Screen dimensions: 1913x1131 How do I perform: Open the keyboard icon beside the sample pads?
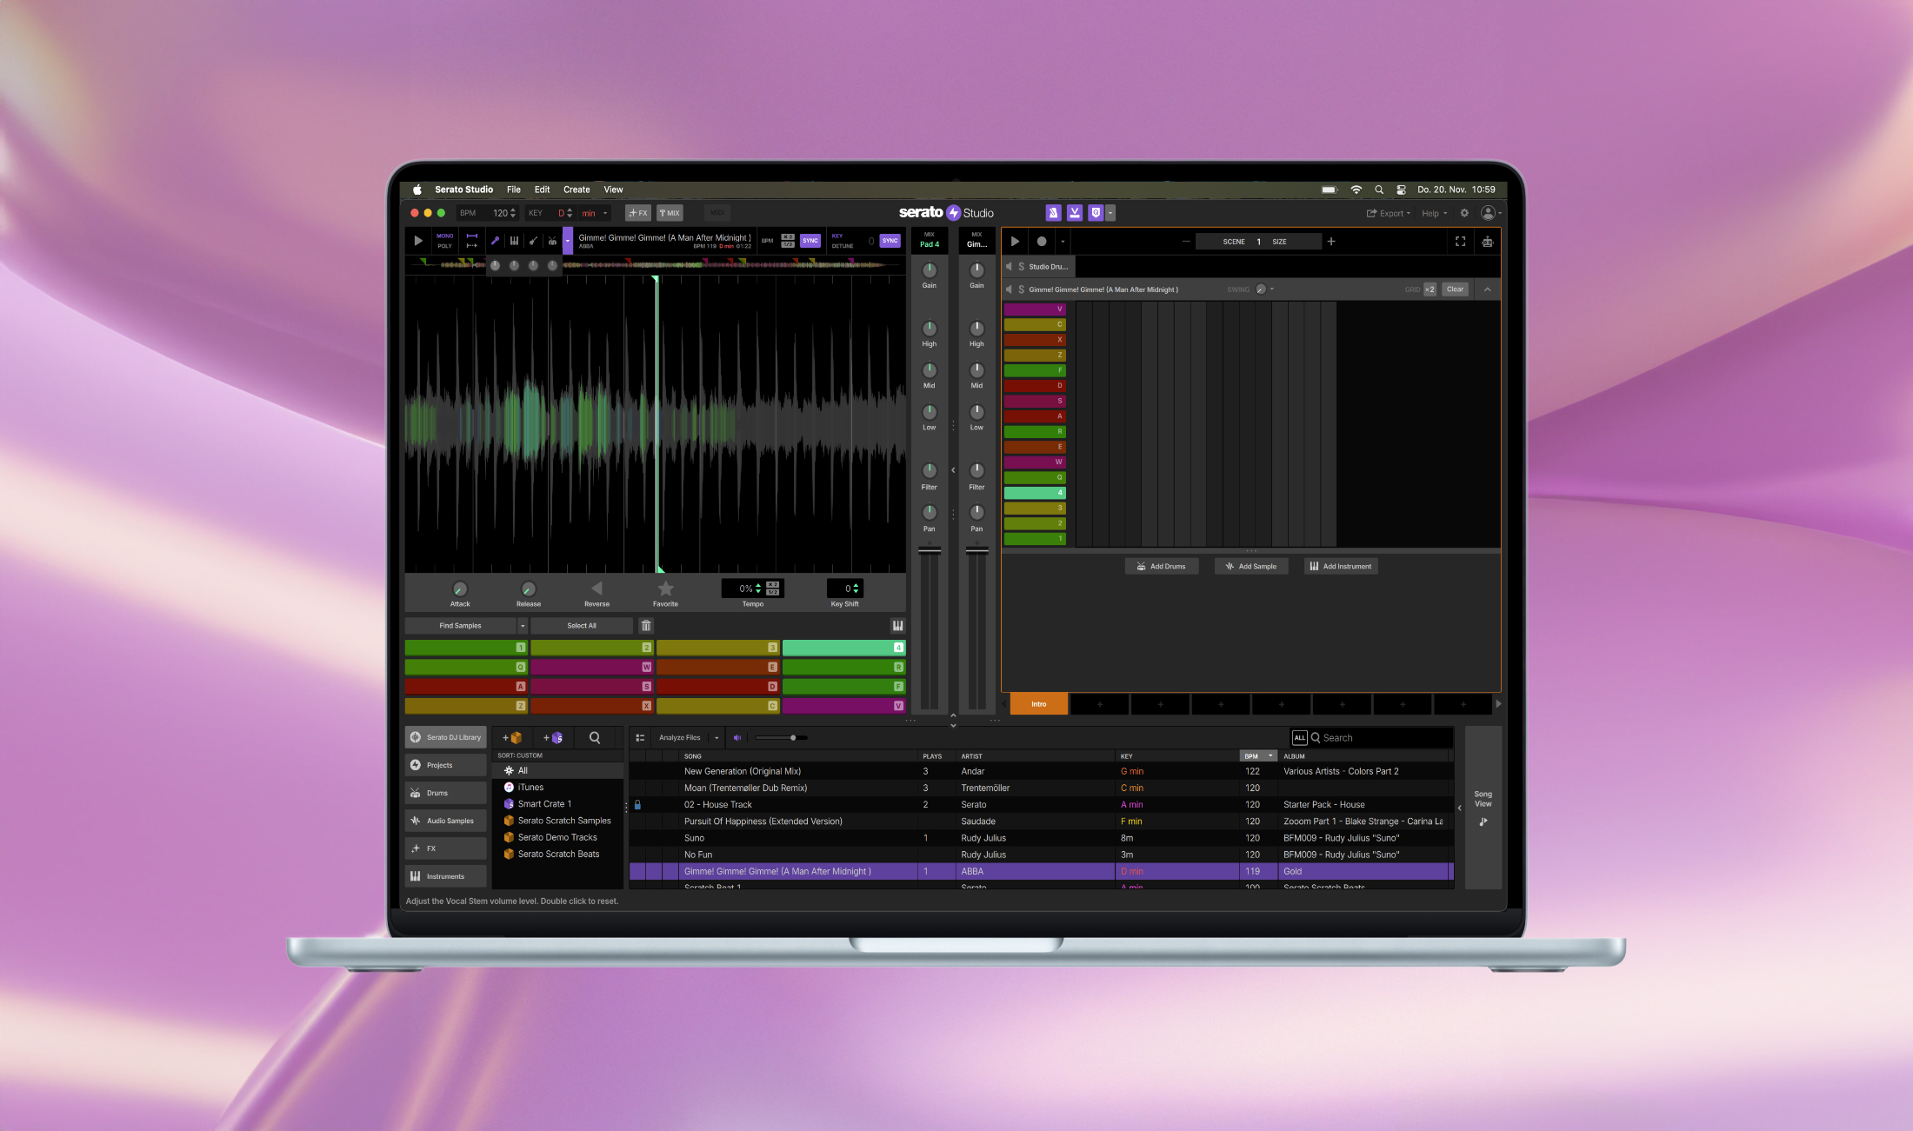[897, 625]
